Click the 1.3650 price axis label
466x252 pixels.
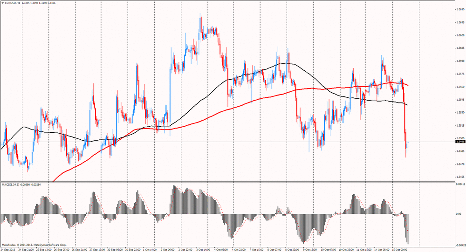460,9
